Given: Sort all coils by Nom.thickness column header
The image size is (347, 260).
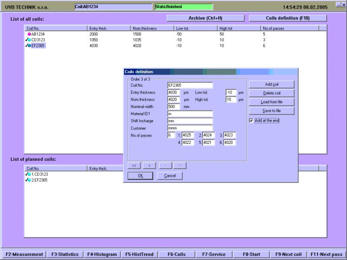Looking at the screenshot, I should click(152, 28).
